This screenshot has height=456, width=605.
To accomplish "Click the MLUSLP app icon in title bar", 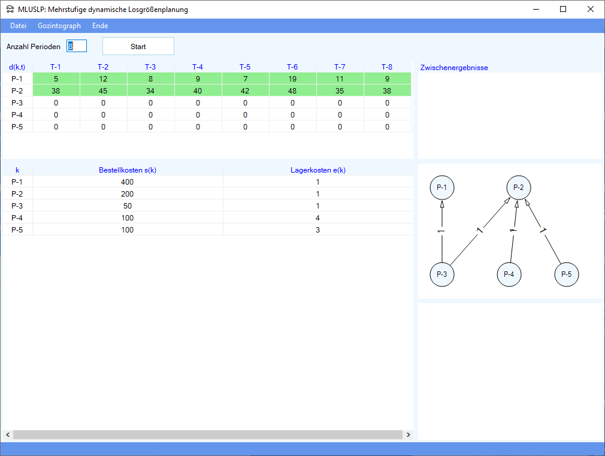I will [10, 9].
